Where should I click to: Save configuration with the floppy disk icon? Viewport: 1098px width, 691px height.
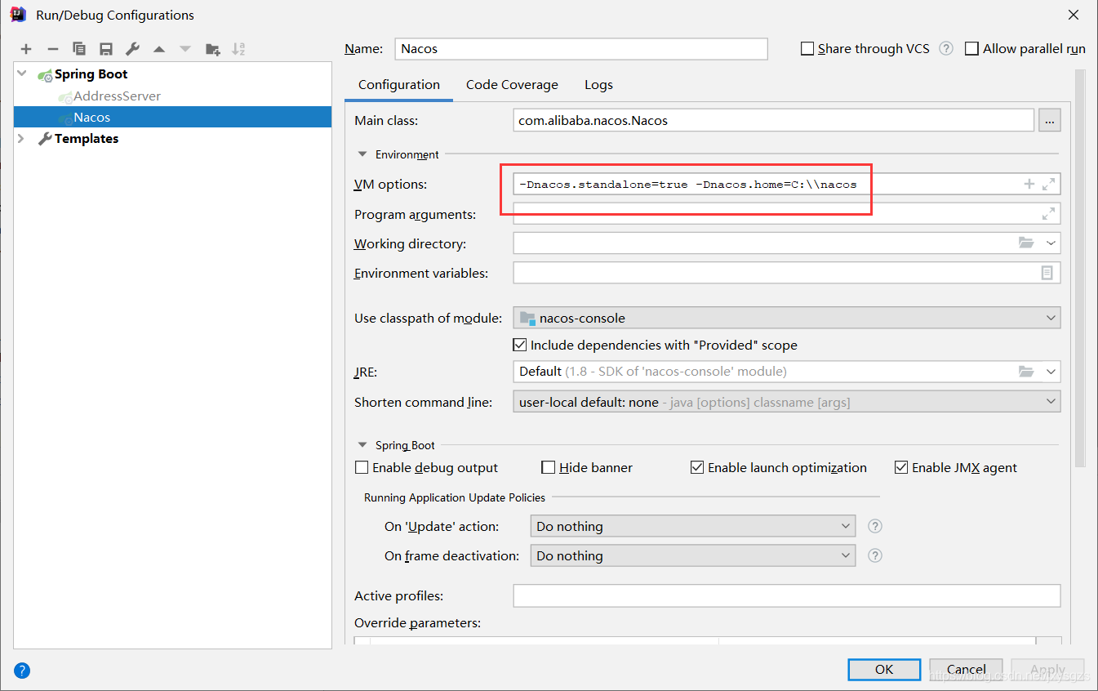[x=106, y=49]
